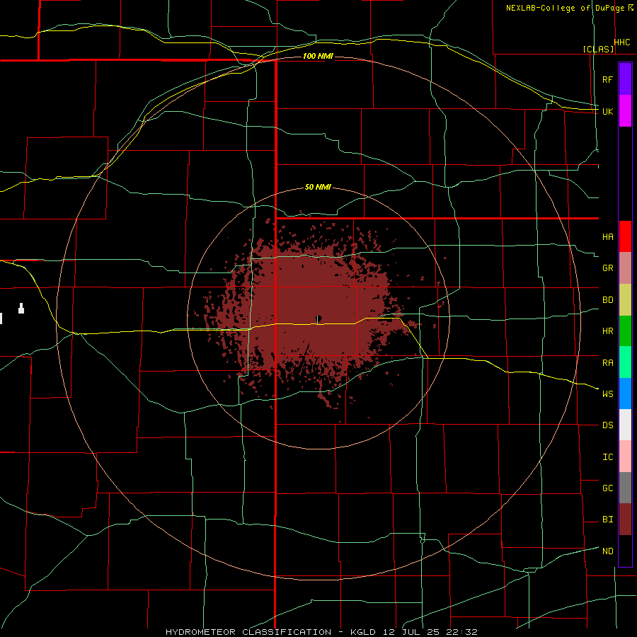Click the IC legend label
637x637 pixels.
(607, 457)
